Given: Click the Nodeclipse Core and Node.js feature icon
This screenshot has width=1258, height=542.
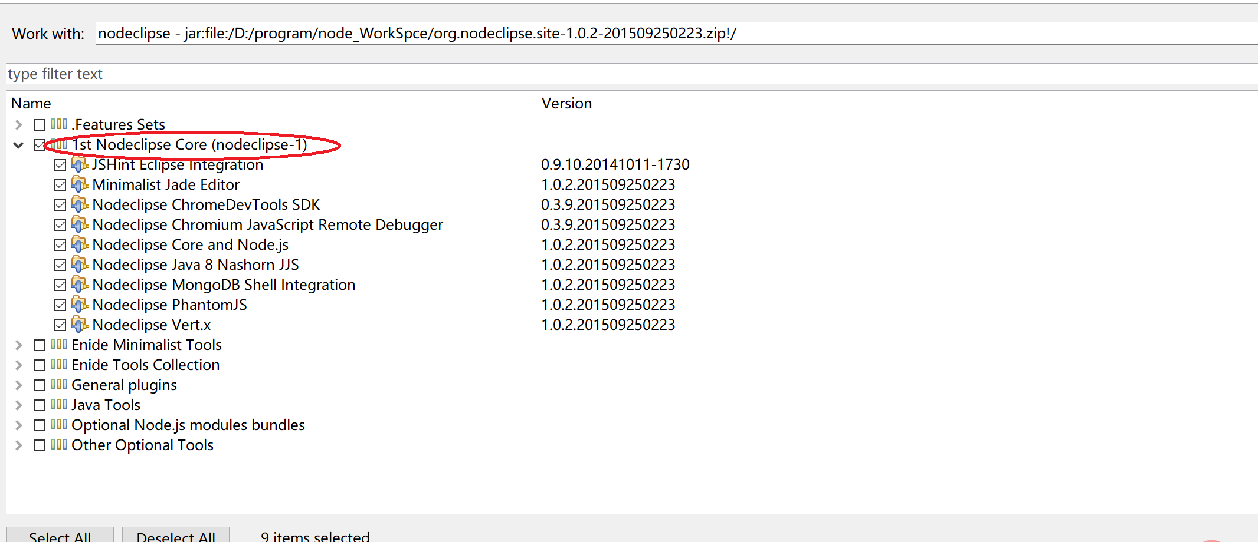Looking at the screenshot, I should pyautogui.click(x=80, y=244).
